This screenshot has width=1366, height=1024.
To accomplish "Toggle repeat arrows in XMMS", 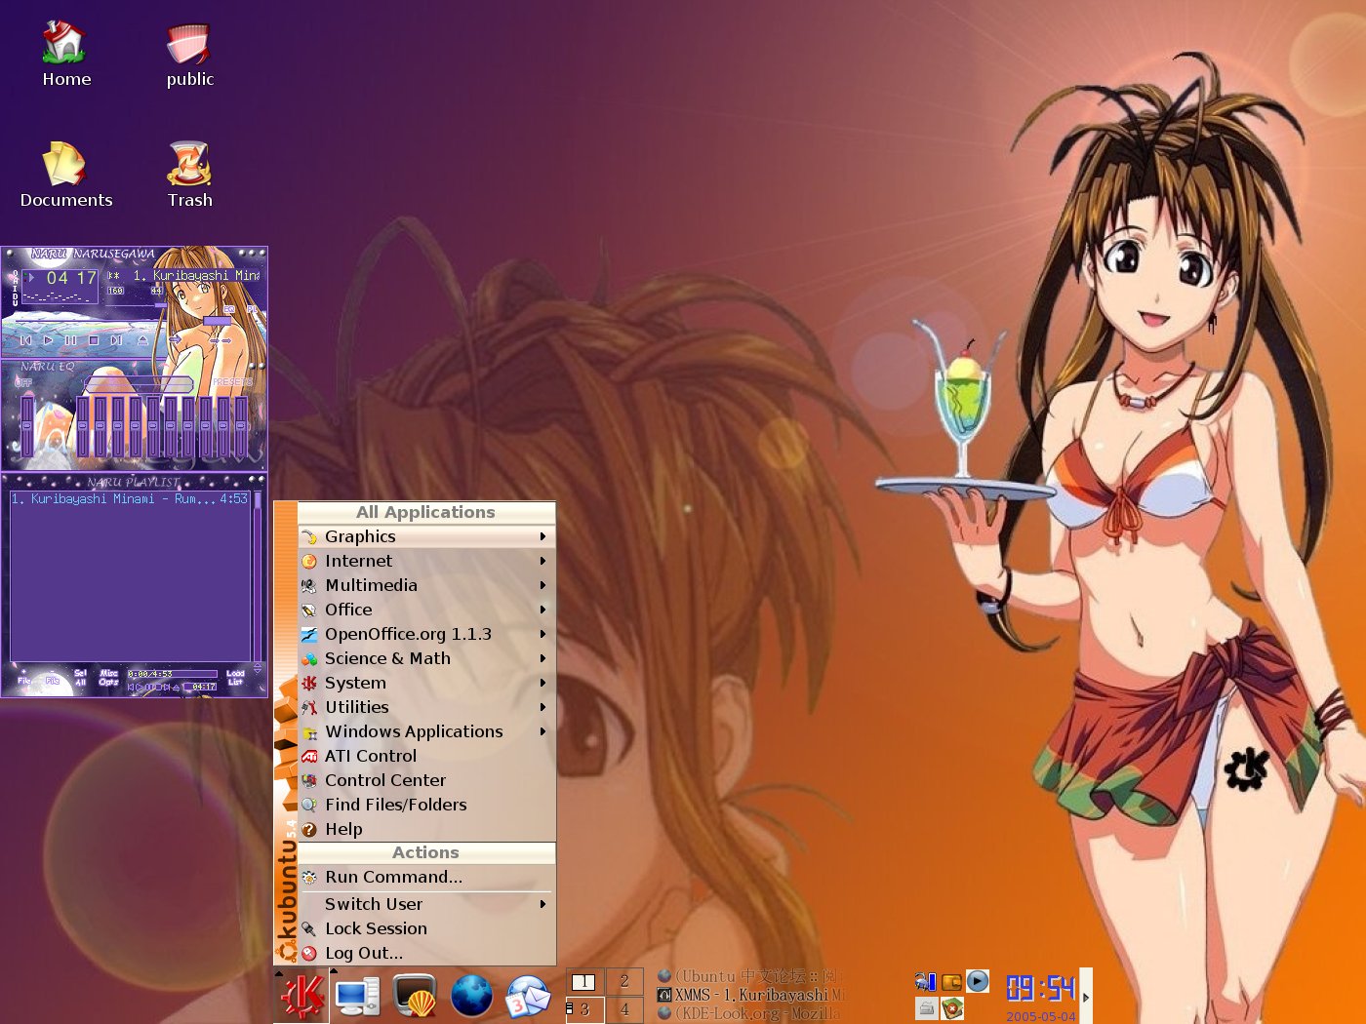I will click(x=221, y=340).
